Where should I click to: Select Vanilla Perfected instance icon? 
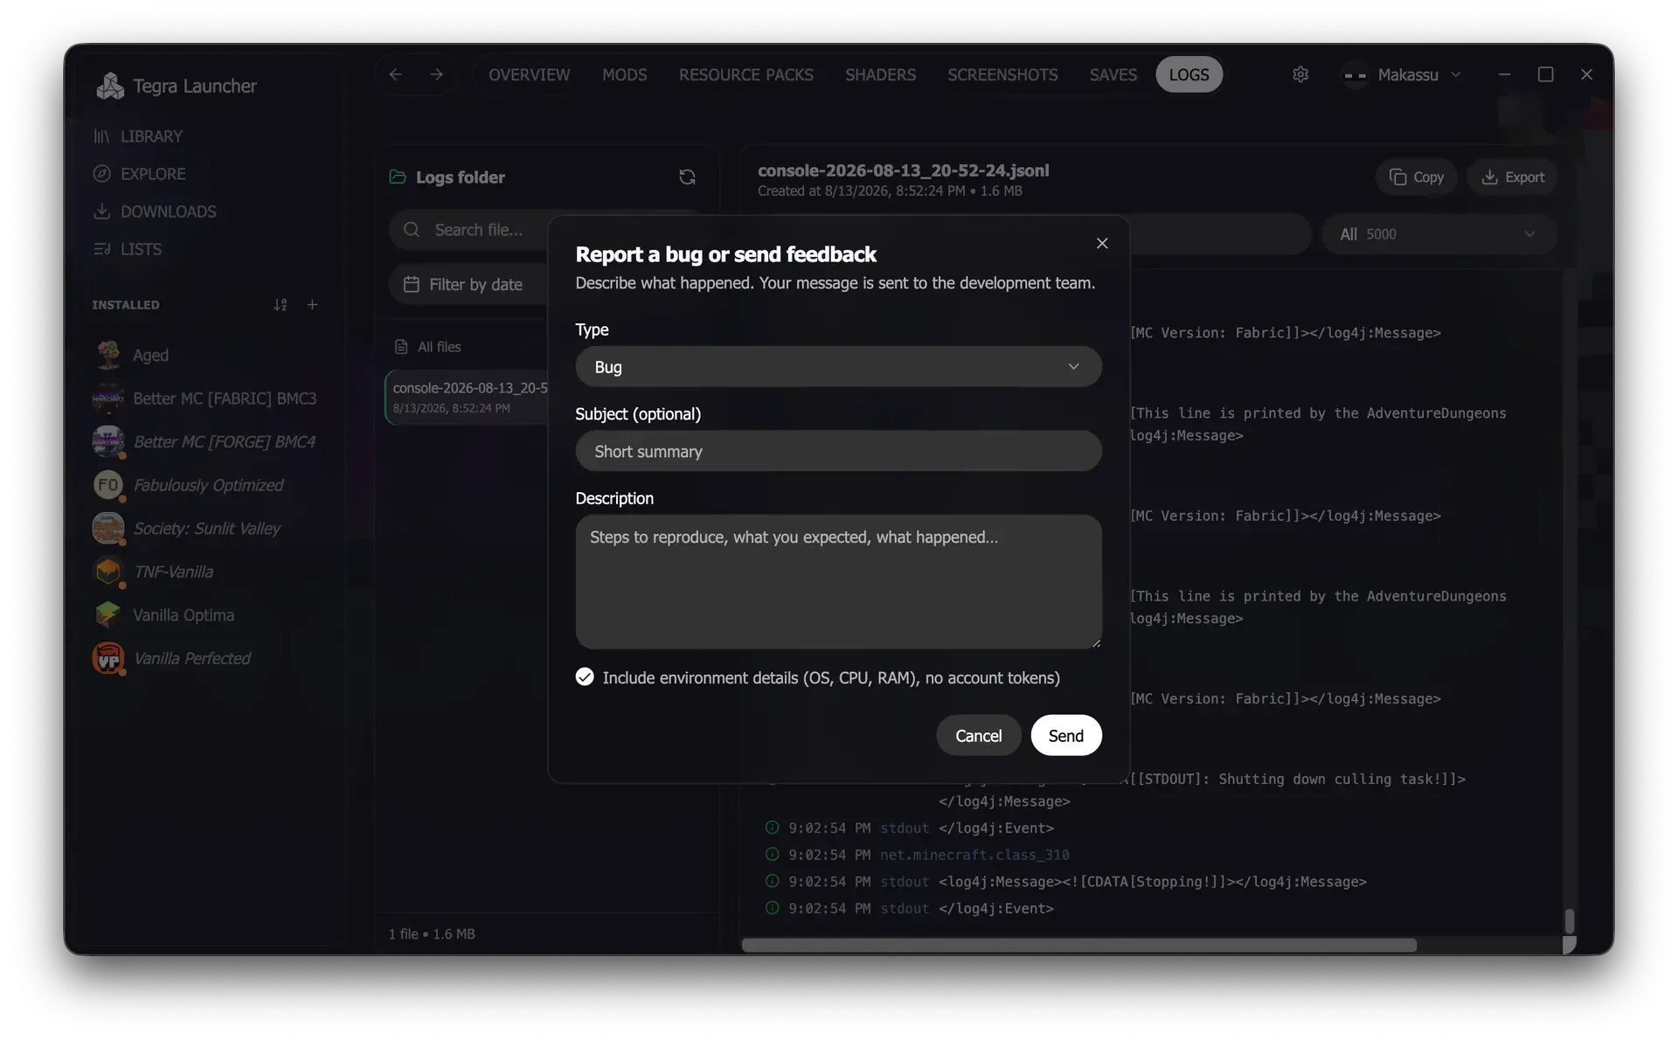pyautogui.click(x=108, y=658)
